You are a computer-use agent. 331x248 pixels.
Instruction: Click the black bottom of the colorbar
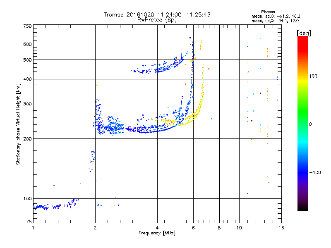click(x=303, y=208)
